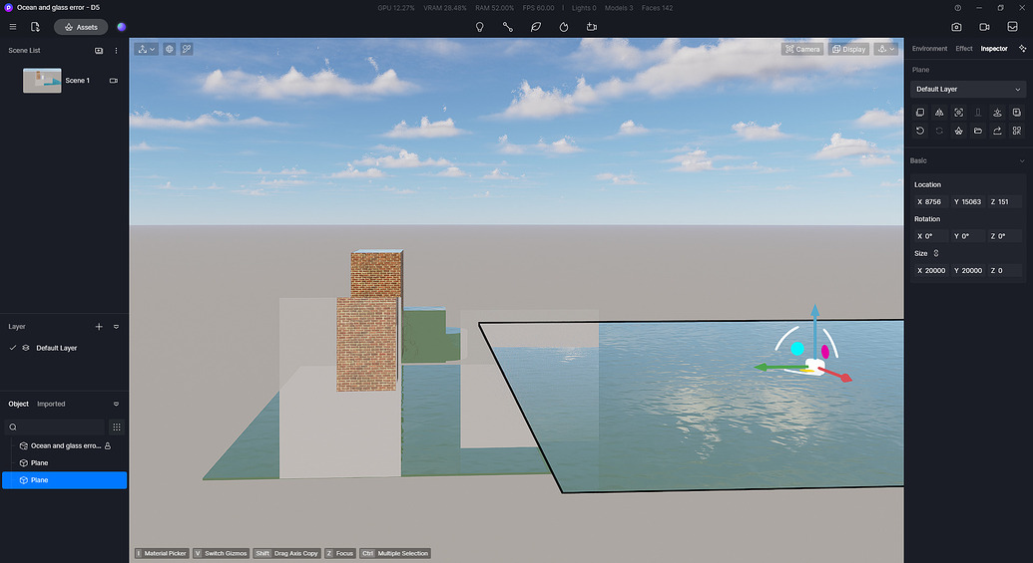Open the gizmo axis mode dropdown
The height and width of the screenshot is (563, 1033).
point(147,50)
